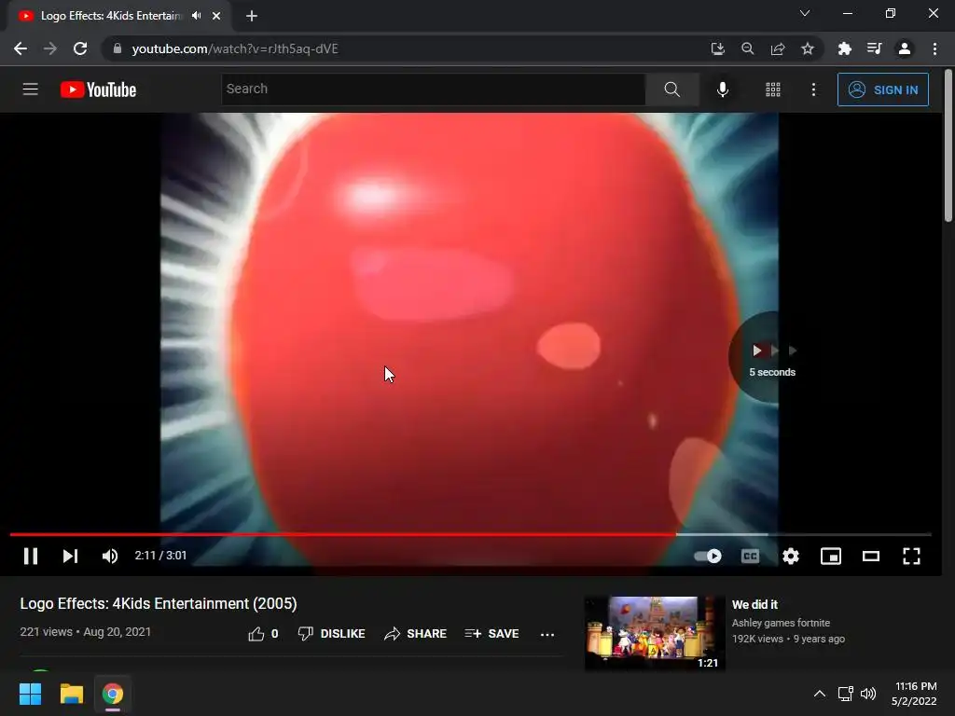Search with your voice microphone
The width and height of the screenshot is (955, 716).
coord(723,89)
